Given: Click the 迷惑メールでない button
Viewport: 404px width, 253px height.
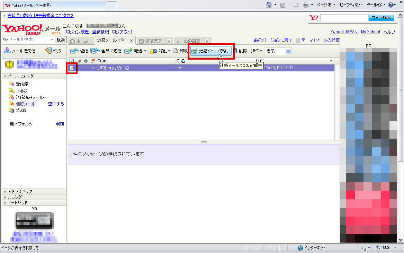Looking at the screenshot, I should [x=211, y=51].
